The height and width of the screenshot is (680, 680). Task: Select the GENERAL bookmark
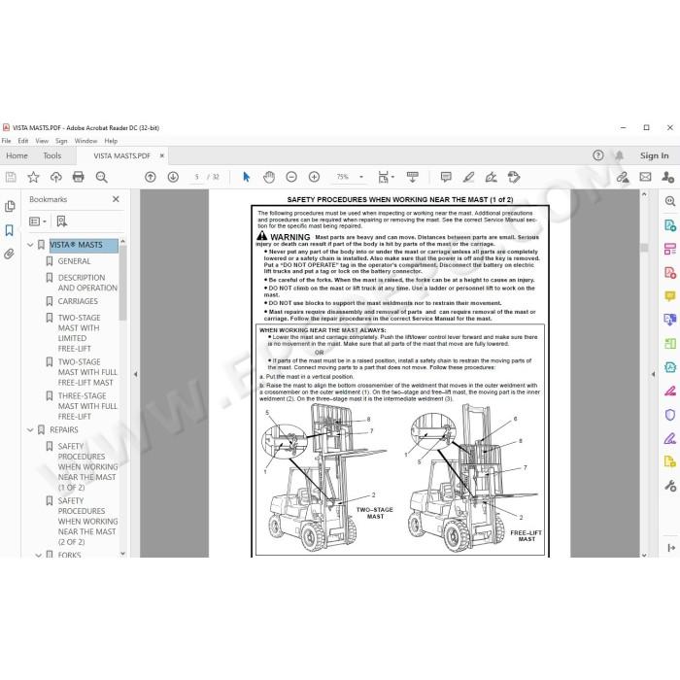click(74, 261)
